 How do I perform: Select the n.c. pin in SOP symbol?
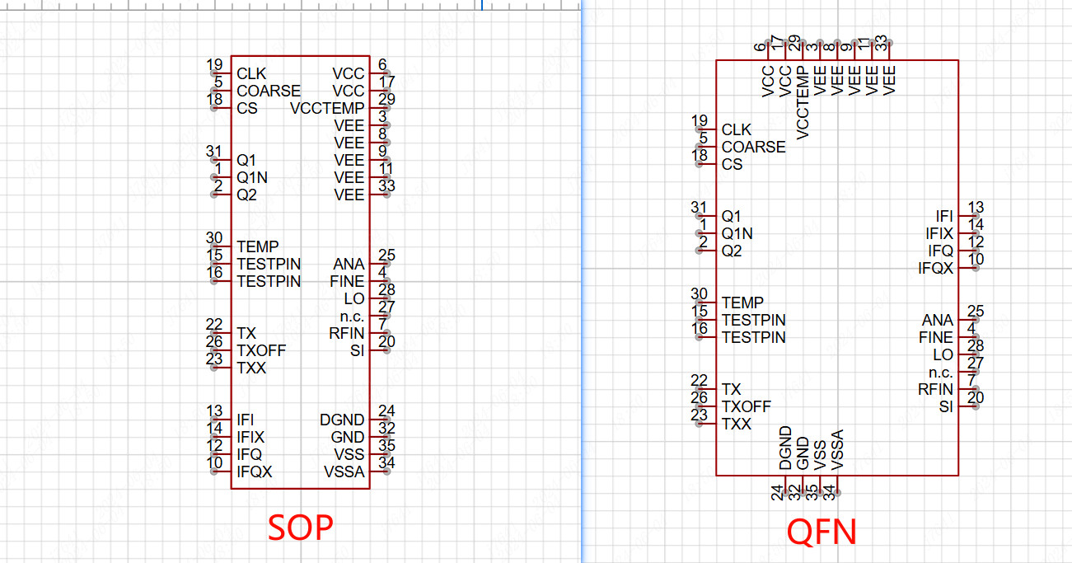351,317
